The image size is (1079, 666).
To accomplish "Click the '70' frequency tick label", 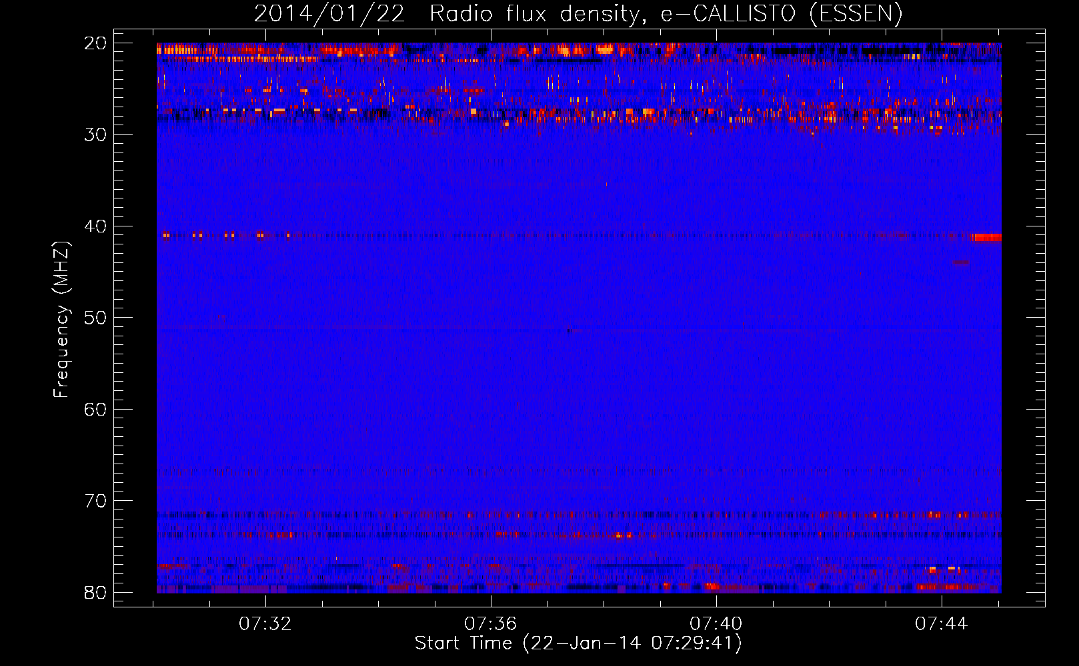I will pyautogui.click(x=95, y=501).
